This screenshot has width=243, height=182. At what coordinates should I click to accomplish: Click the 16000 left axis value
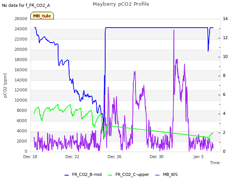tap(21, 70)
